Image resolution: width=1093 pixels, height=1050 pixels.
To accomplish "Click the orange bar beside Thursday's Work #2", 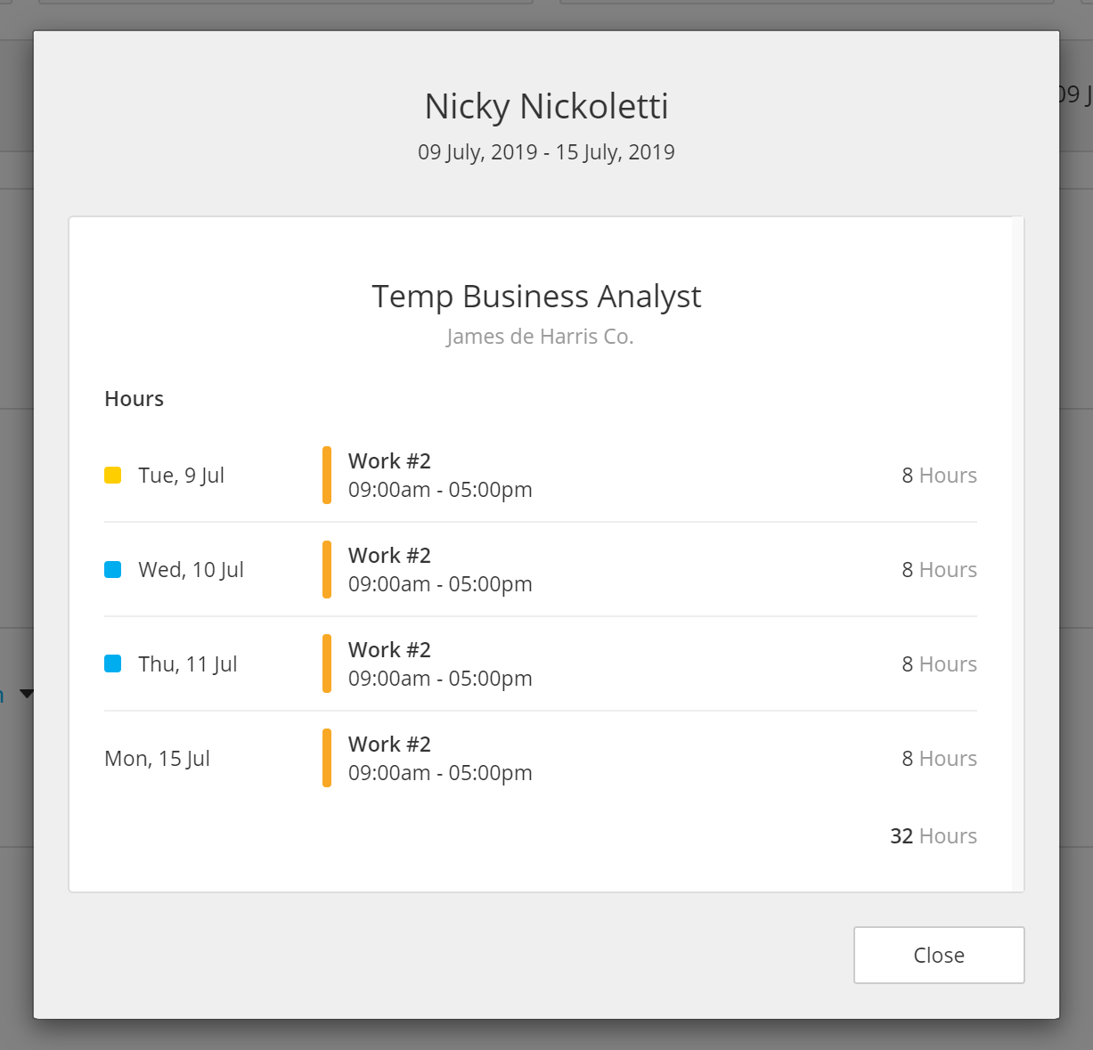I will [x=327, y=664].
